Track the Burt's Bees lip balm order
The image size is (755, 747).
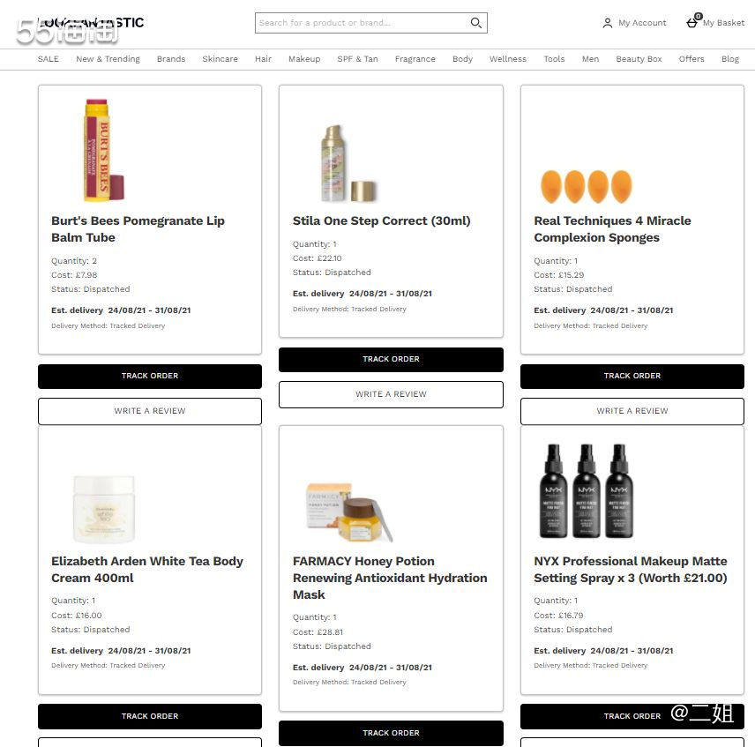[150, 376]
